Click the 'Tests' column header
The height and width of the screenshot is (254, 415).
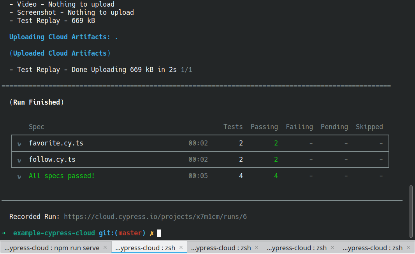[233, 127]
